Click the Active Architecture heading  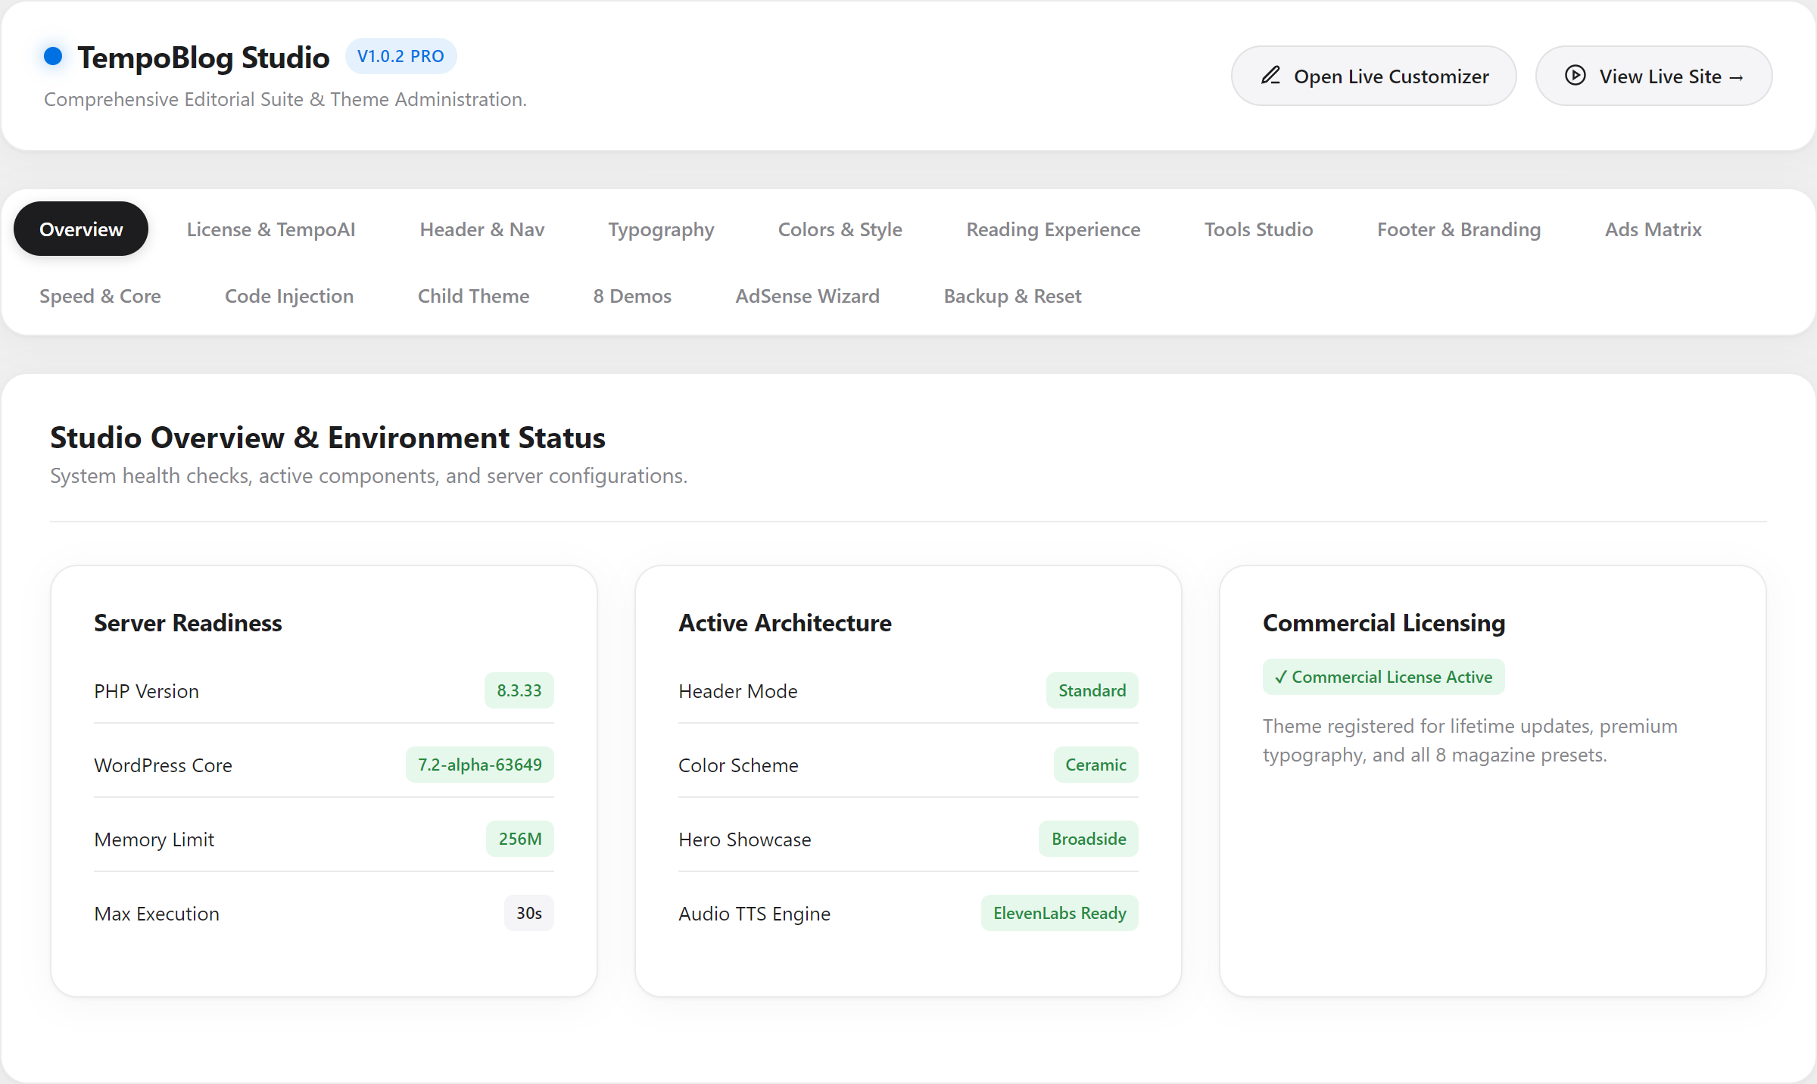point(785,622)
